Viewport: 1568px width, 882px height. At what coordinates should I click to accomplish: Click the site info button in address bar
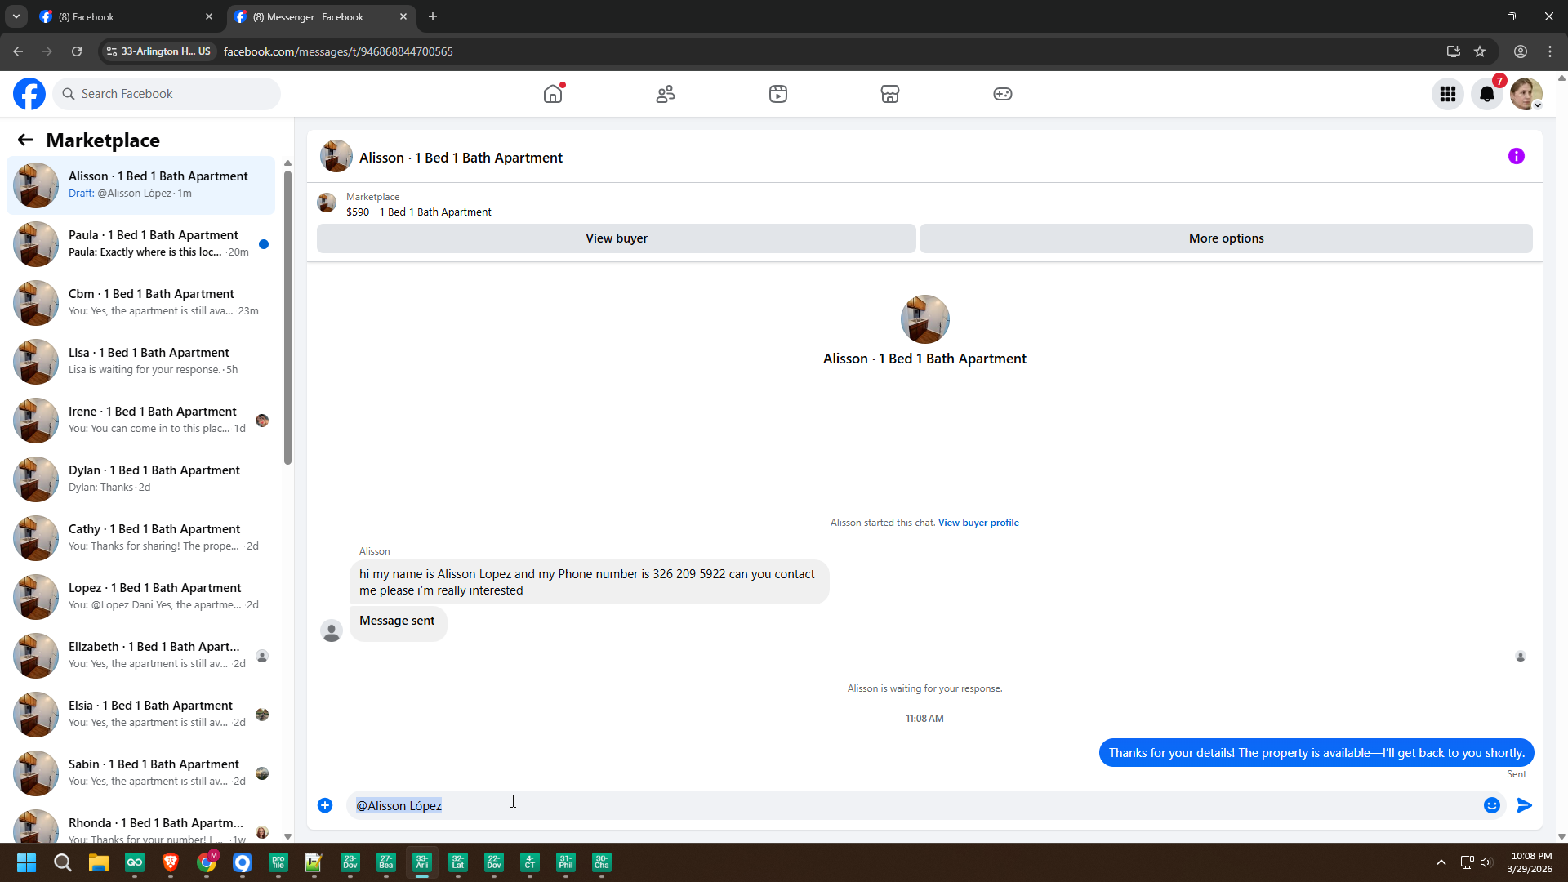pyautogui.click(x=158, y=51)
